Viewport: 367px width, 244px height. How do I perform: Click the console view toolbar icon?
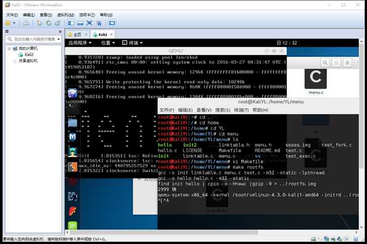(x=112, y=23)
